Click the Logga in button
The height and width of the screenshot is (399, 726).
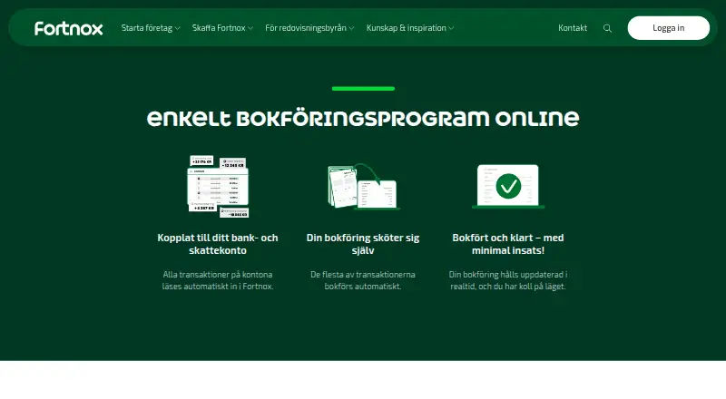(x=668, y=28)
